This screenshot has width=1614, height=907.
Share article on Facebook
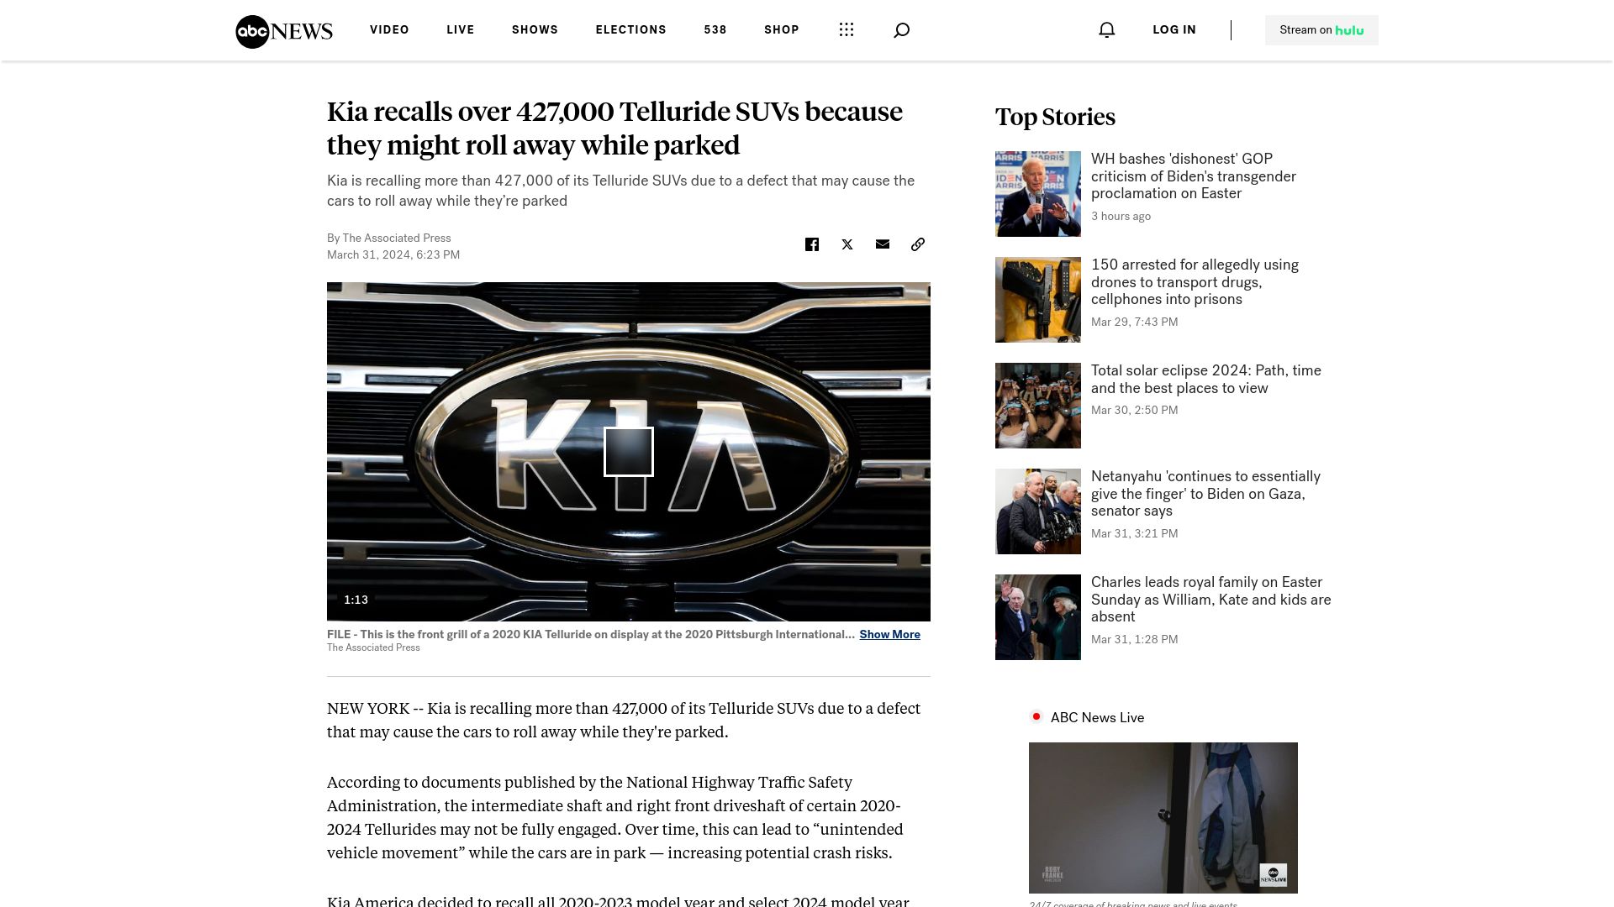point(812,244)
